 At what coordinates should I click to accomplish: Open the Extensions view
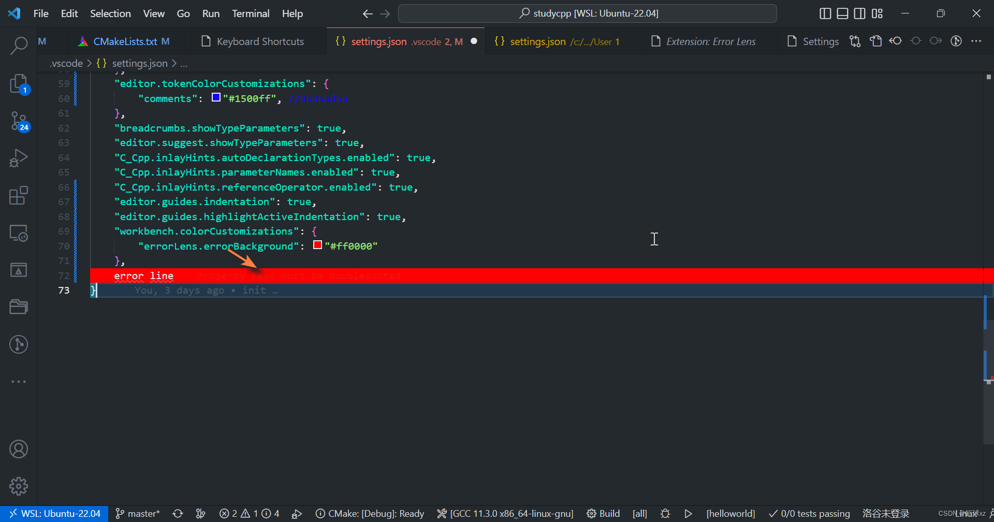(x=19, y=195)
